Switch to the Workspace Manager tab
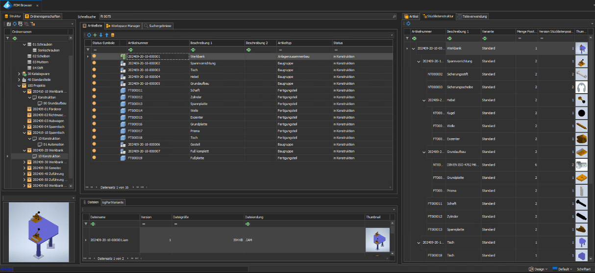This screenshot has width=595, height=273. click(x=123, y=26)
